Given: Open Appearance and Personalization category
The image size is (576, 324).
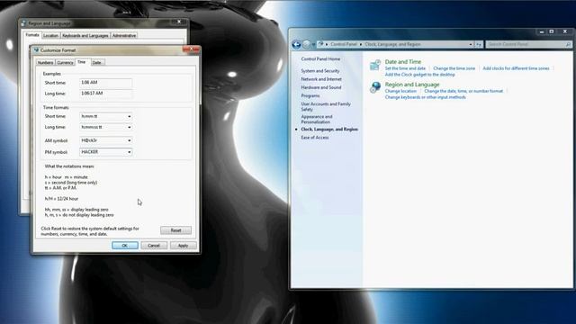Looking at the screenshot, I should point(317,119).
